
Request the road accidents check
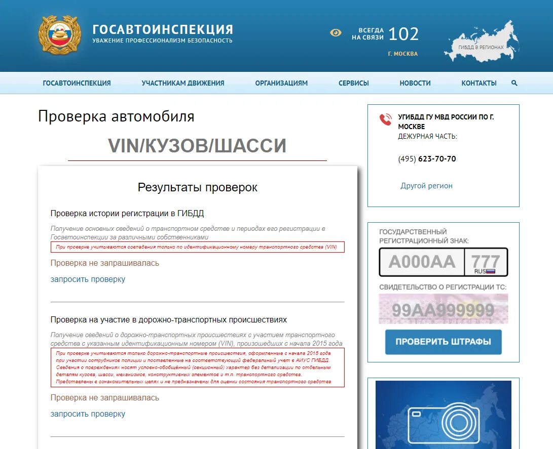pos(88,414)
